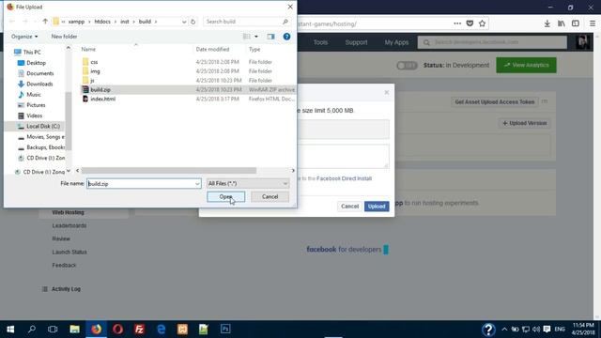
Task: Open view options dropdown arrow
Action: point(256,37)
